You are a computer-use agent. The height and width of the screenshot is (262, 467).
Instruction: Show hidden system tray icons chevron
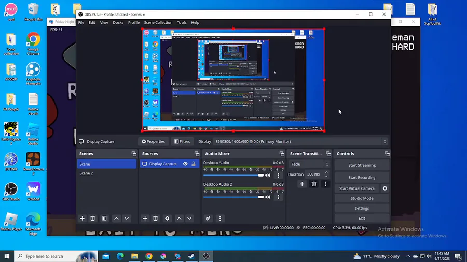(408, 256)
